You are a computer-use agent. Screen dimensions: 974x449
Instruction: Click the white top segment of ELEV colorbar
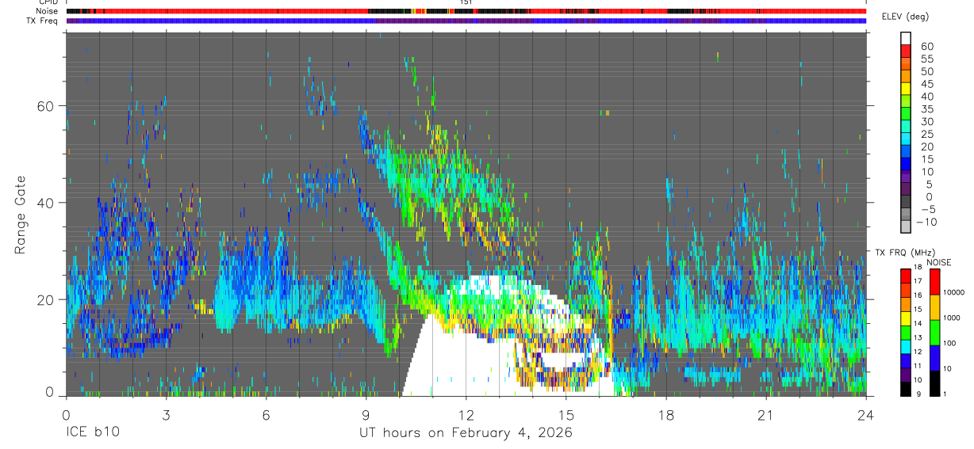[906, 36]
